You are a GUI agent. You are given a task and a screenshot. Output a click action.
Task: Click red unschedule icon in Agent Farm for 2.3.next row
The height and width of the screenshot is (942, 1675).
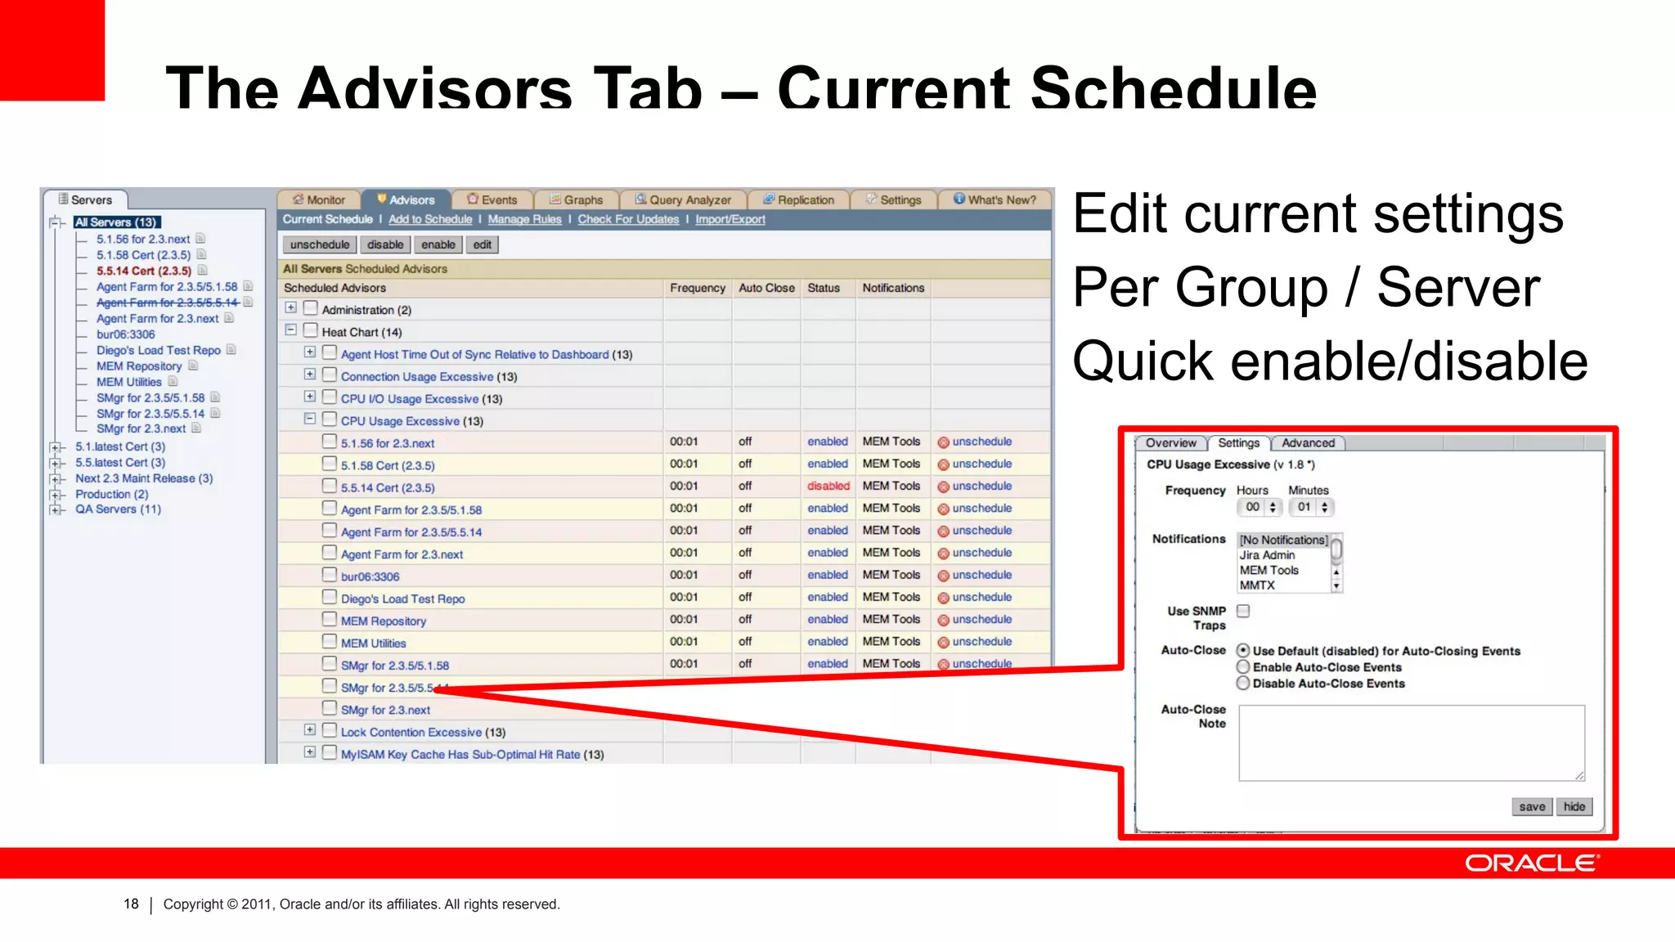click(943, 554)
